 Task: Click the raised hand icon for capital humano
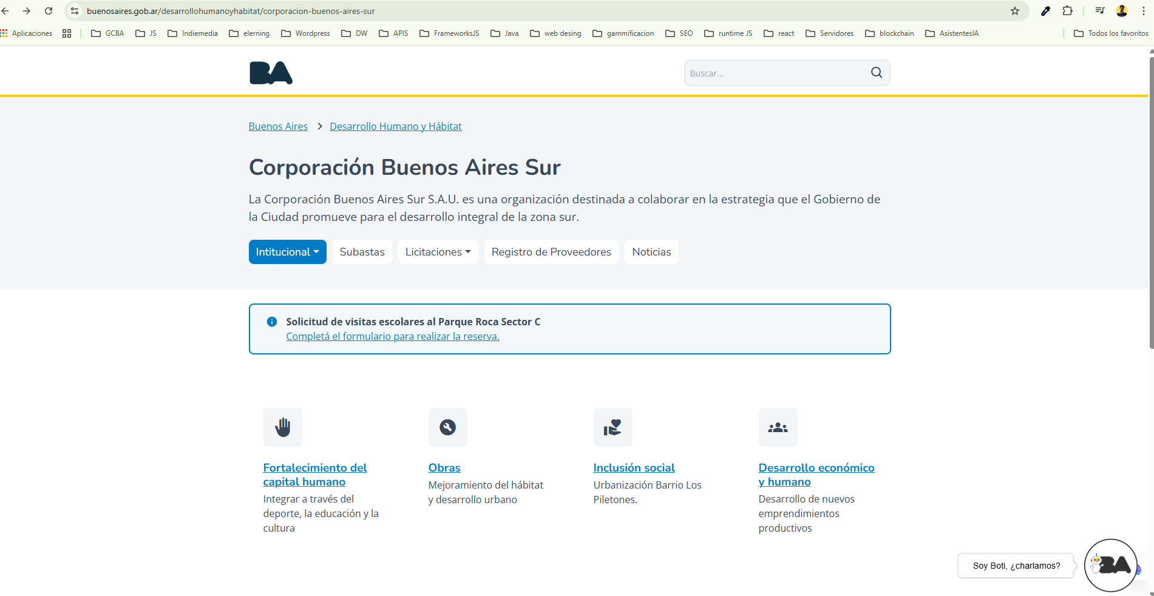282,427
